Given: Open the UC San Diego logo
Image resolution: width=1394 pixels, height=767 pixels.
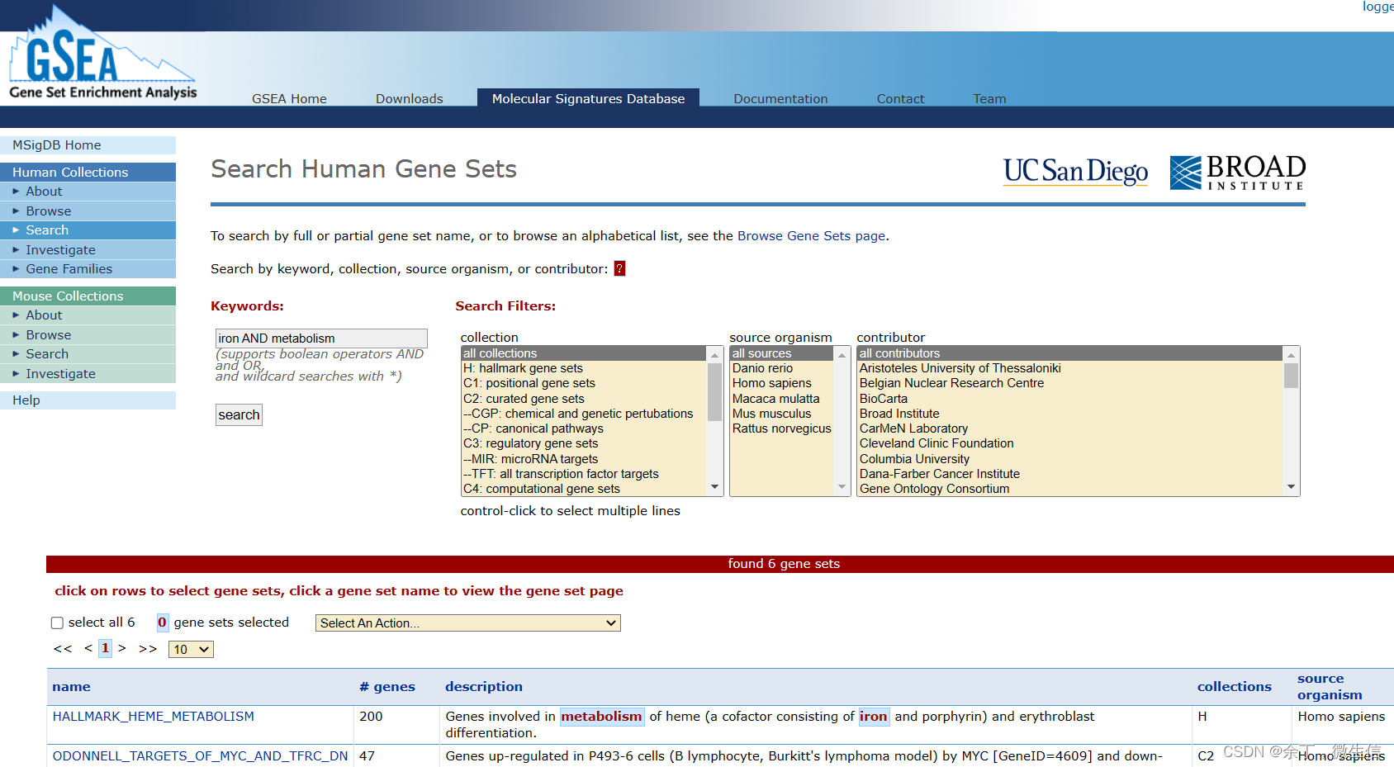Looking at the screenshot, I should pos(1075,171).
